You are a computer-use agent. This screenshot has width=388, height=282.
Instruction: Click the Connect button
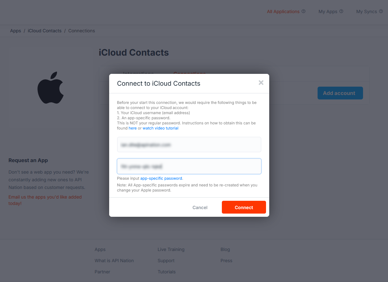(244, 207)
